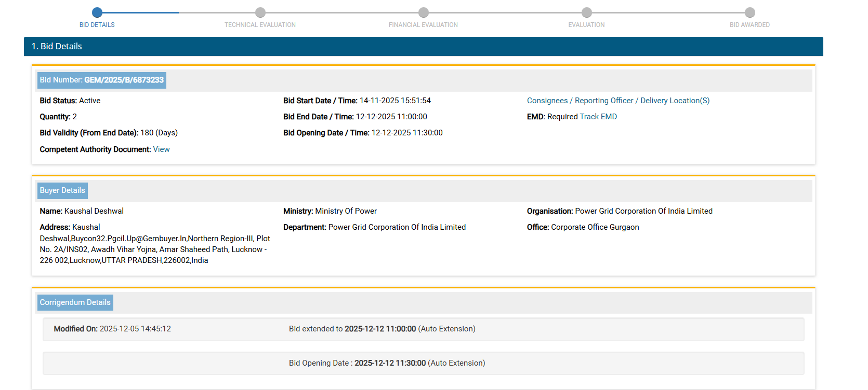Click the Bid Opening Date corrigendum row
Viewport: 868px width, 390px height.
click(x=423, y=363)
